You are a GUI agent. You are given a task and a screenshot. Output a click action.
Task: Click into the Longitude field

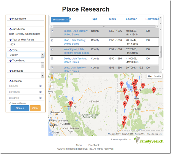26,92
